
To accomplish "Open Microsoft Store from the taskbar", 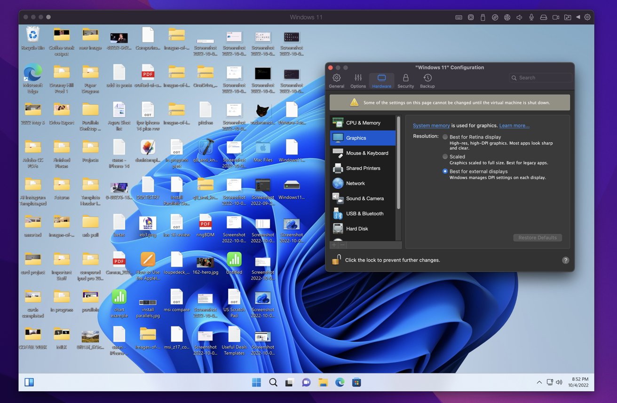I will click(356, 382).
